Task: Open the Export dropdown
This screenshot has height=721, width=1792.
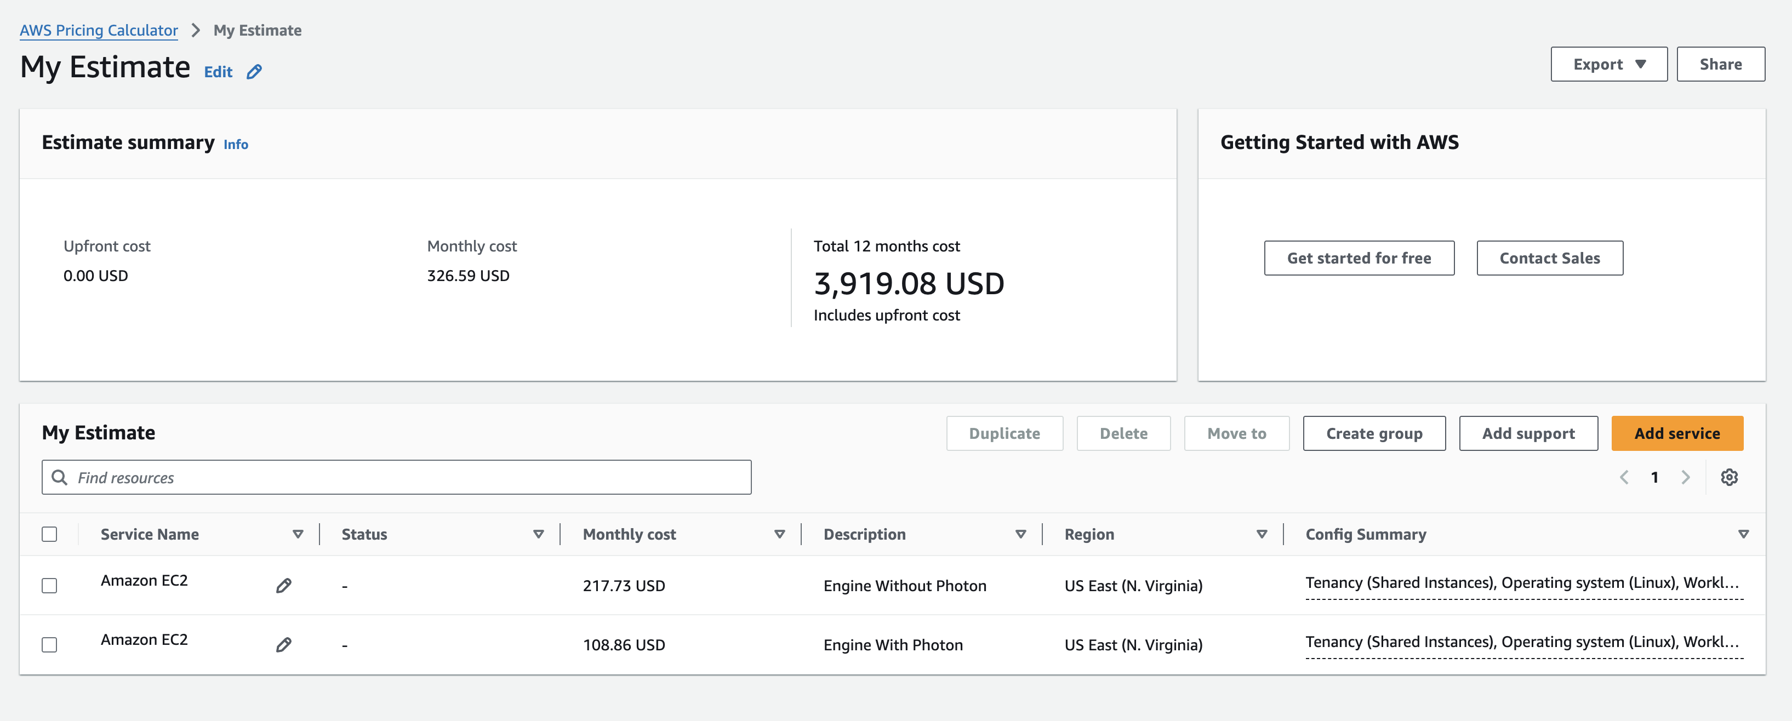Action: pyautogui.click(x=1608, y=64)
